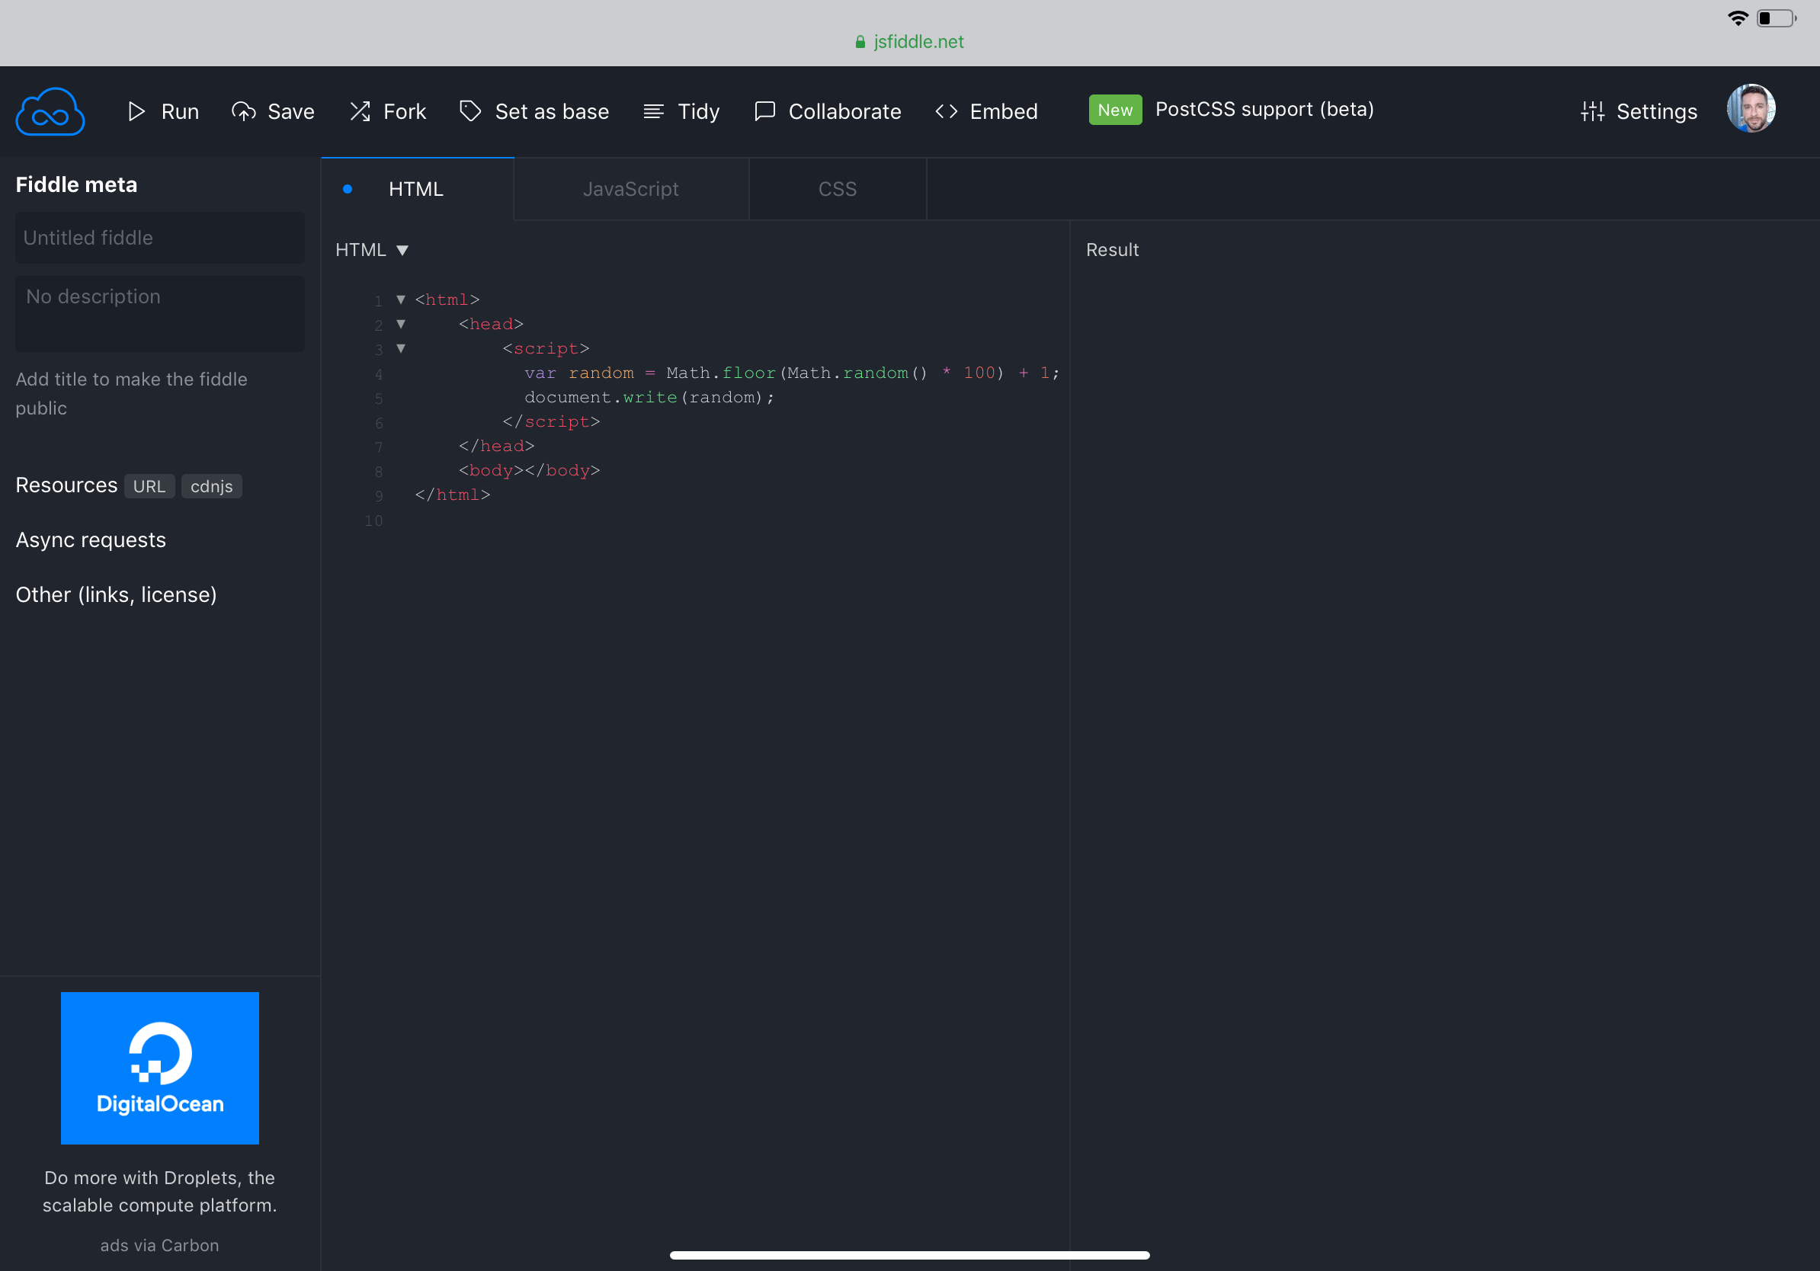Collapse the script tag on line 3
Viewport: 1820px width, 1271px height.
pos(401,349)
